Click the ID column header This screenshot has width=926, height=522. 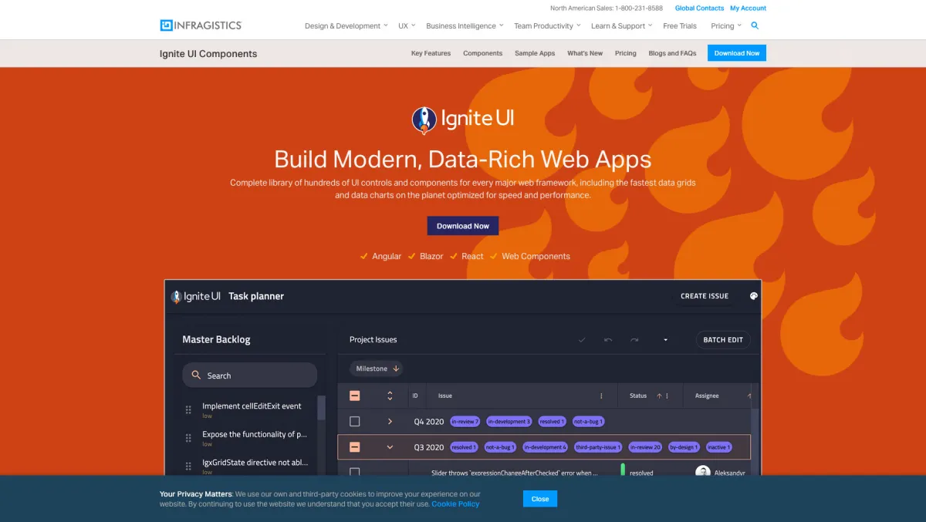[415, 396]
